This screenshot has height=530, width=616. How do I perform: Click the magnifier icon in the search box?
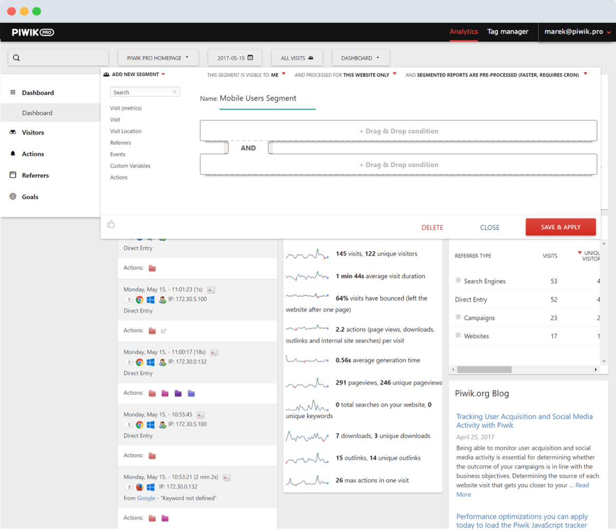[x=16, y=58]
